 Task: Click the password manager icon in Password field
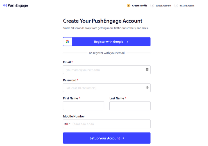point(147,88)
